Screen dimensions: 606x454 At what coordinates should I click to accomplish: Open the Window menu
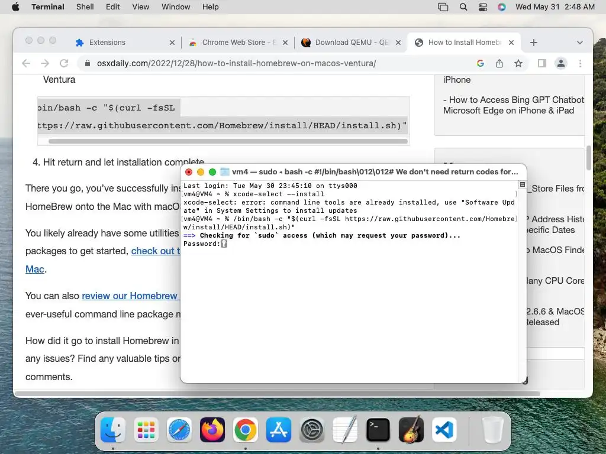point(176,7)
